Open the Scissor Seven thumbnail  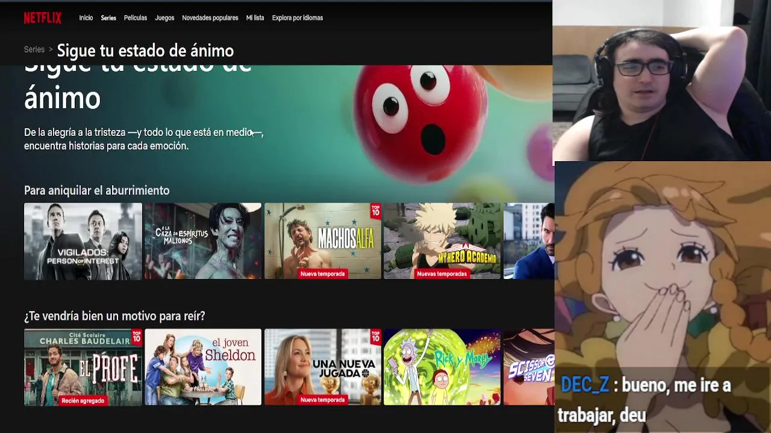(529, 367)
